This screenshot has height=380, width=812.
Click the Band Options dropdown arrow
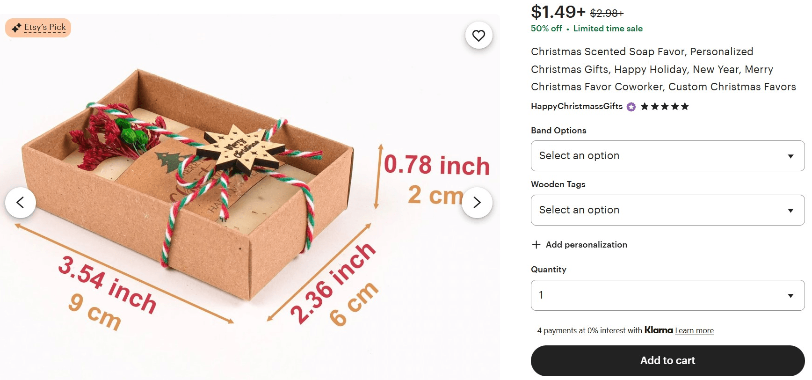click(x=790, y=156)
